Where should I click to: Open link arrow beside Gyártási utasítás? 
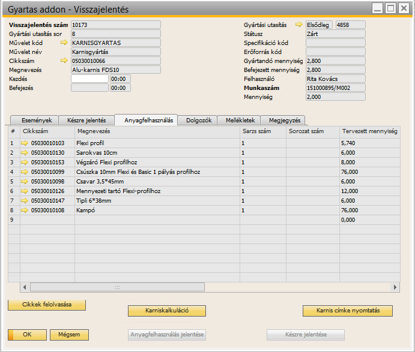click(299, 25)
